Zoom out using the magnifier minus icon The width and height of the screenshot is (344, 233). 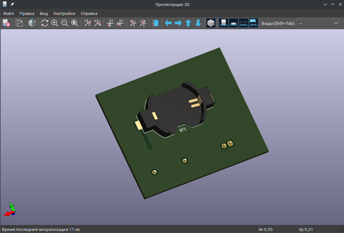(65, 23)
